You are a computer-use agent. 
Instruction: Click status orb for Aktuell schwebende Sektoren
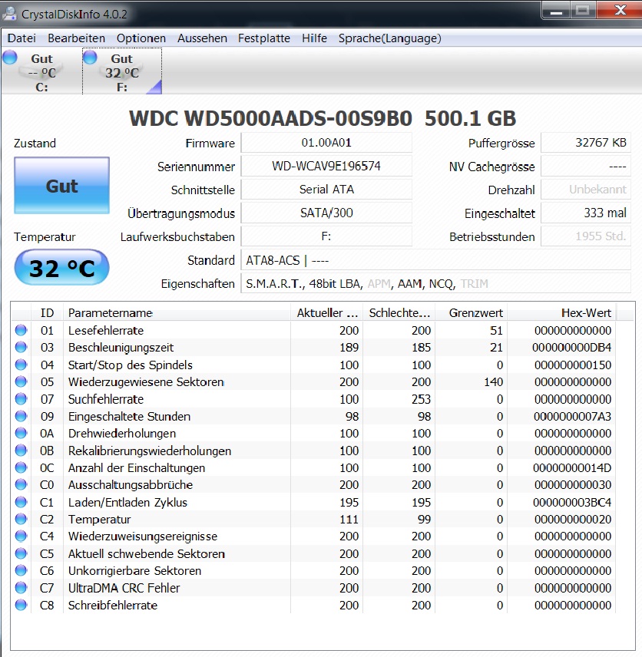(x=21, y=553)
